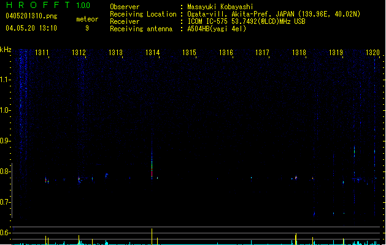The height and width of the screenshot is (245, 386).
Task: Click the yellow intensity bar near 1318
Action: point(296,239)
